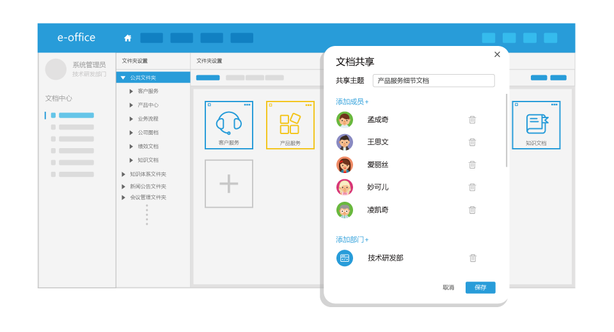
Task: Select the 产品中心 tree item label
Action: (x=148, y=105)
